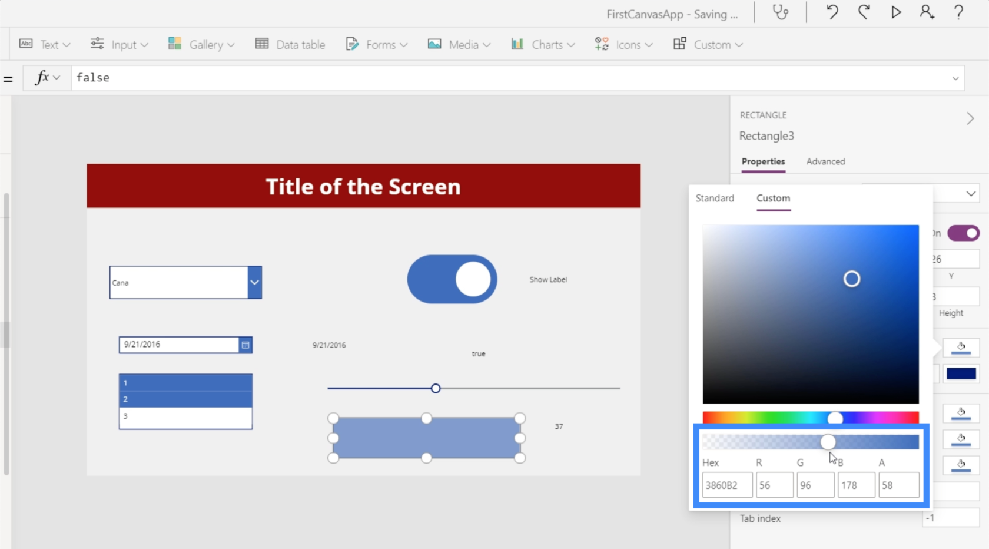Open the Icons menu

pos(623,44)
